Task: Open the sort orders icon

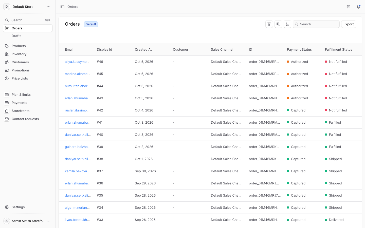Action: coord(278,24)
